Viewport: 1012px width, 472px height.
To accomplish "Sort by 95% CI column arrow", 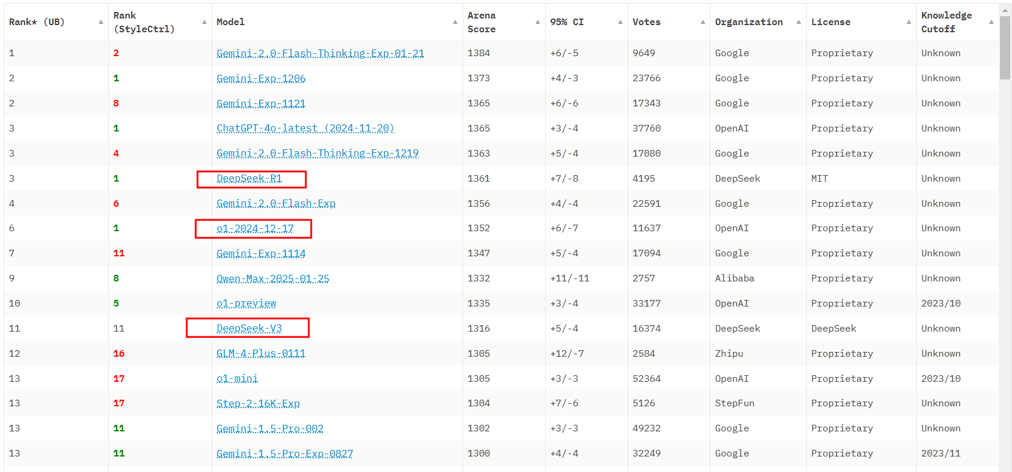I will pyautogui.click(x=620, y=22).
